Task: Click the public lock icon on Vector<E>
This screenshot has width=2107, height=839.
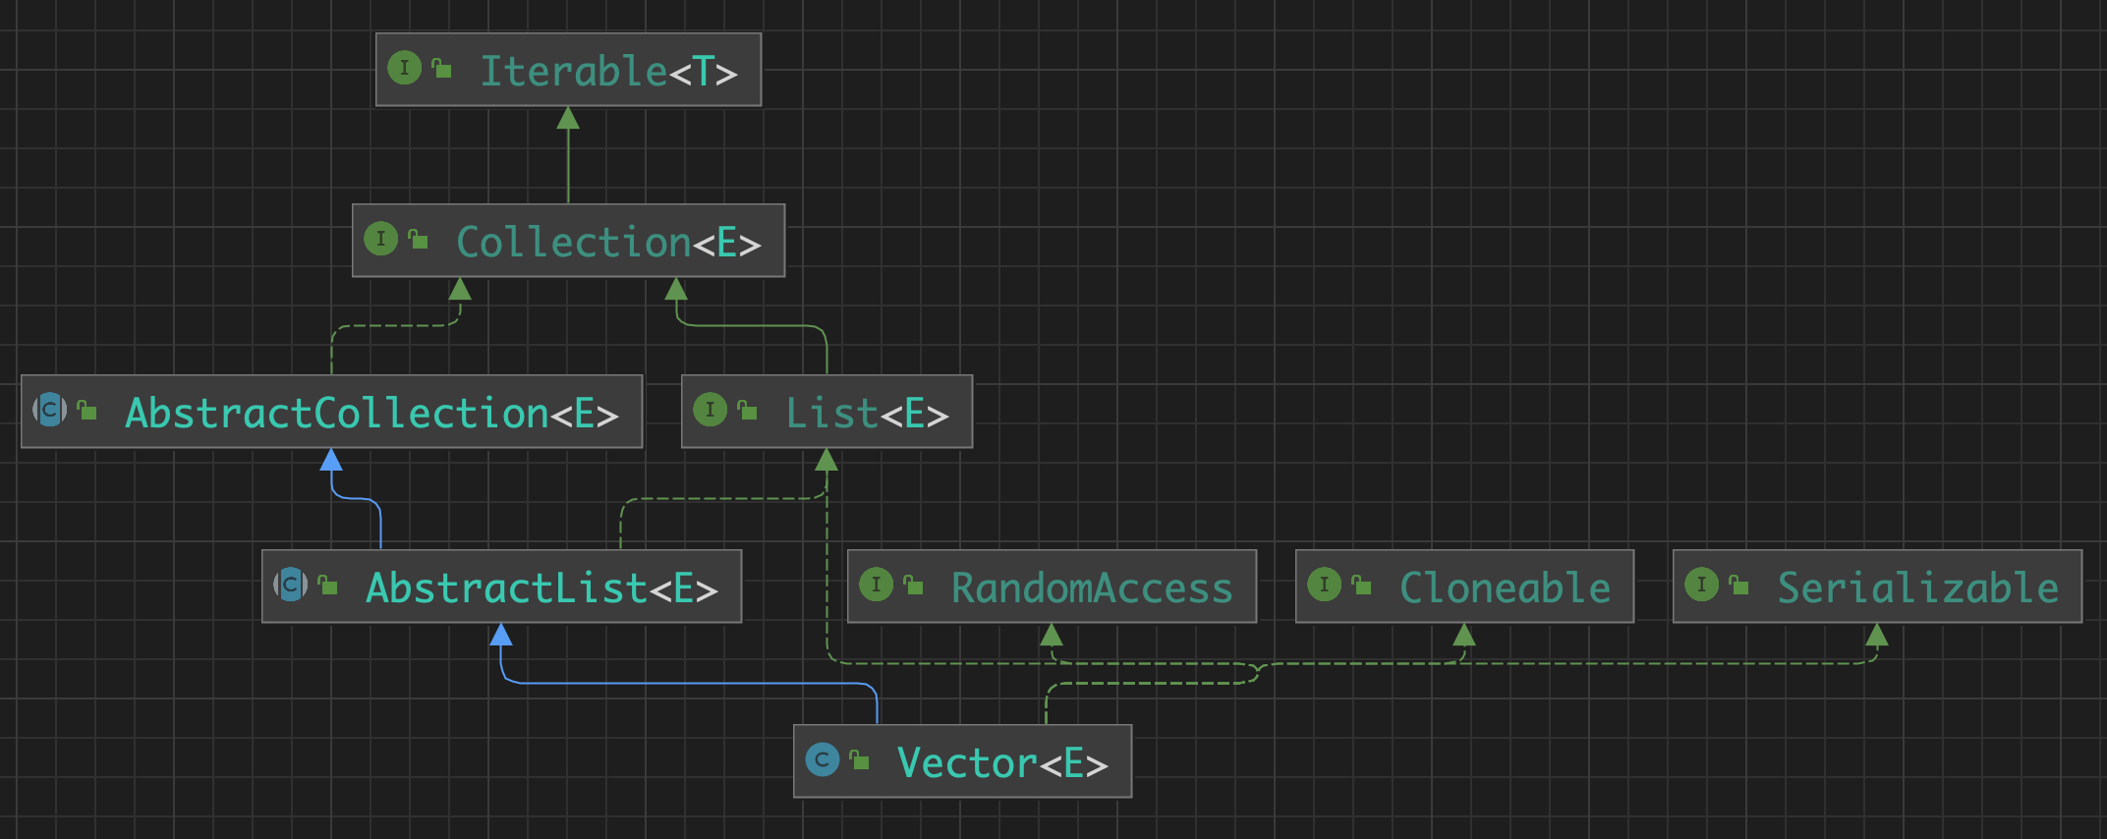Action: pos(860,759)
